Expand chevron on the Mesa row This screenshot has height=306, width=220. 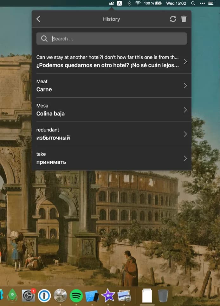point(185,110)
